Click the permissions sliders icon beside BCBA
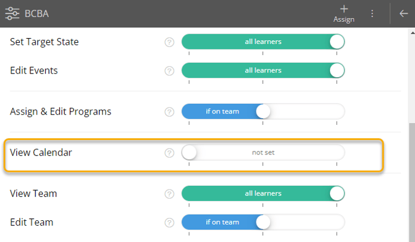The image size is (415, 242). coord(12,13)
